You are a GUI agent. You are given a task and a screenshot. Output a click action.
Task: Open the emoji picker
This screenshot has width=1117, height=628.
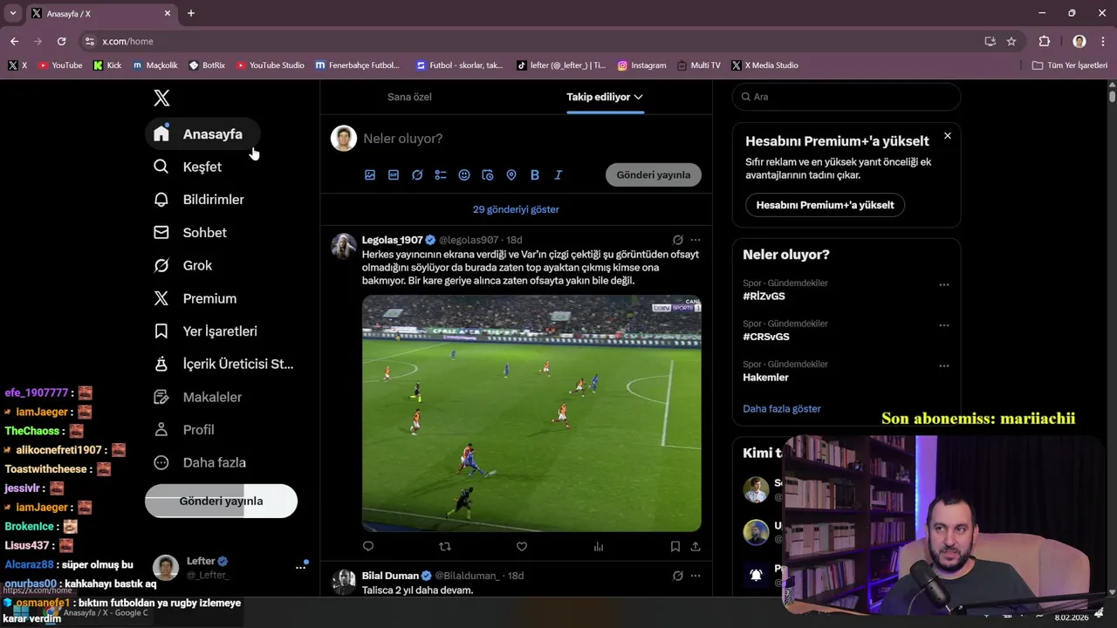pyautogui.click(x=464, y=175)
